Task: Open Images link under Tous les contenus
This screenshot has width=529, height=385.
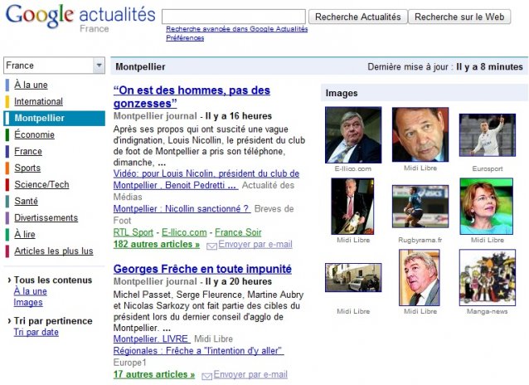Action: point(28,302)
